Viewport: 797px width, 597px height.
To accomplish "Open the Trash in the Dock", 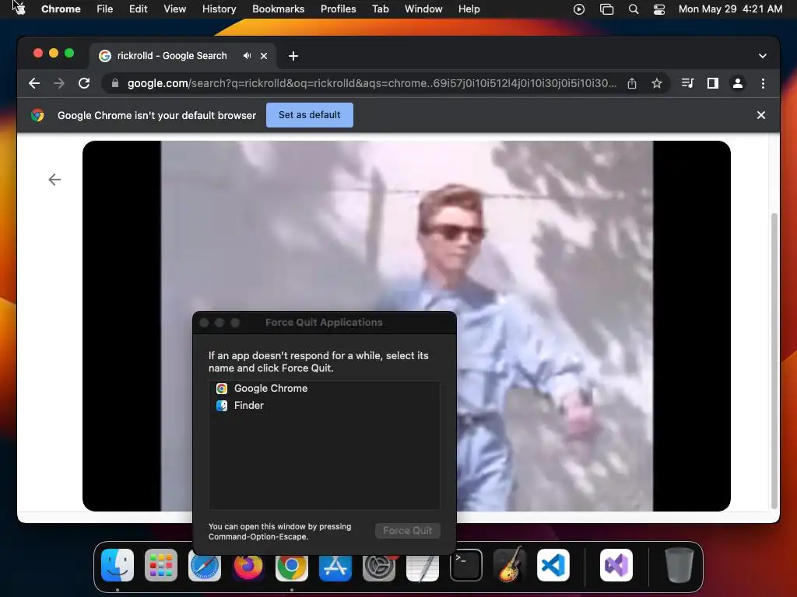I will pyautogui.click(x=679, y=565).
